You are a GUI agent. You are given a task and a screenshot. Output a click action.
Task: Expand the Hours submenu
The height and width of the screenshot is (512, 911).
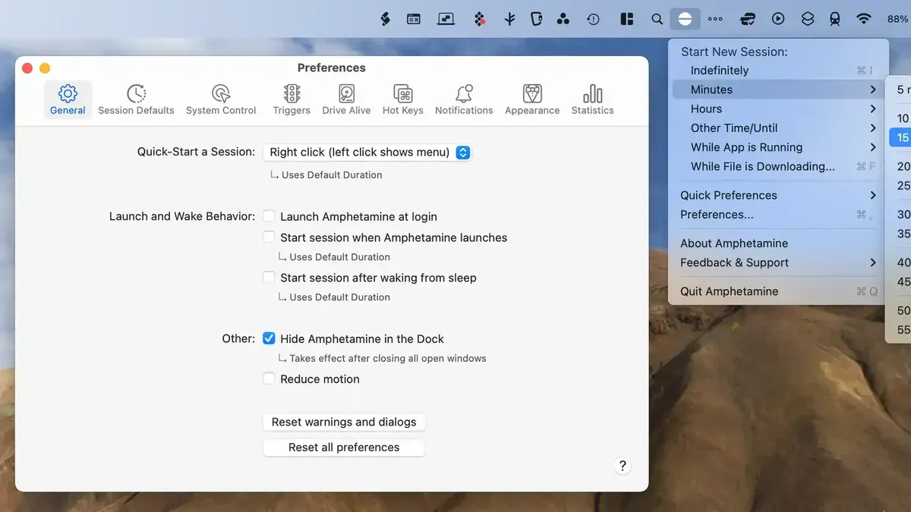[777, 108]
